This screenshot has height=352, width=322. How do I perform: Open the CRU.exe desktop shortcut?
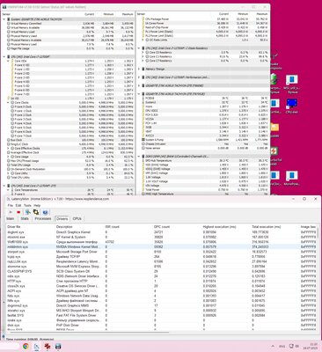[x=292, y=106]
